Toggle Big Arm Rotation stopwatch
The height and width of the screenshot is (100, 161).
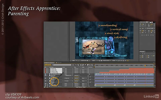50,82
